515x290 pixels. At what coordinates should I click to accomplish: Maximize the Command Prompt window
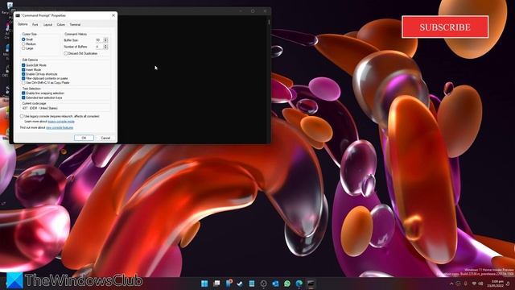[253, 10]
